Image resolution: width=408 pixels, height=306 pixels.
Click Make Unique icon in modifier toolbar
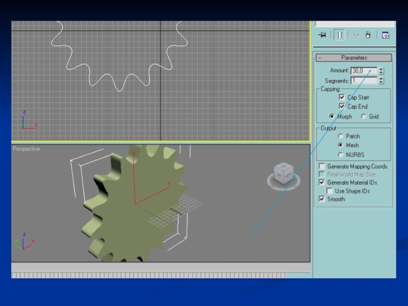[356, 35]
